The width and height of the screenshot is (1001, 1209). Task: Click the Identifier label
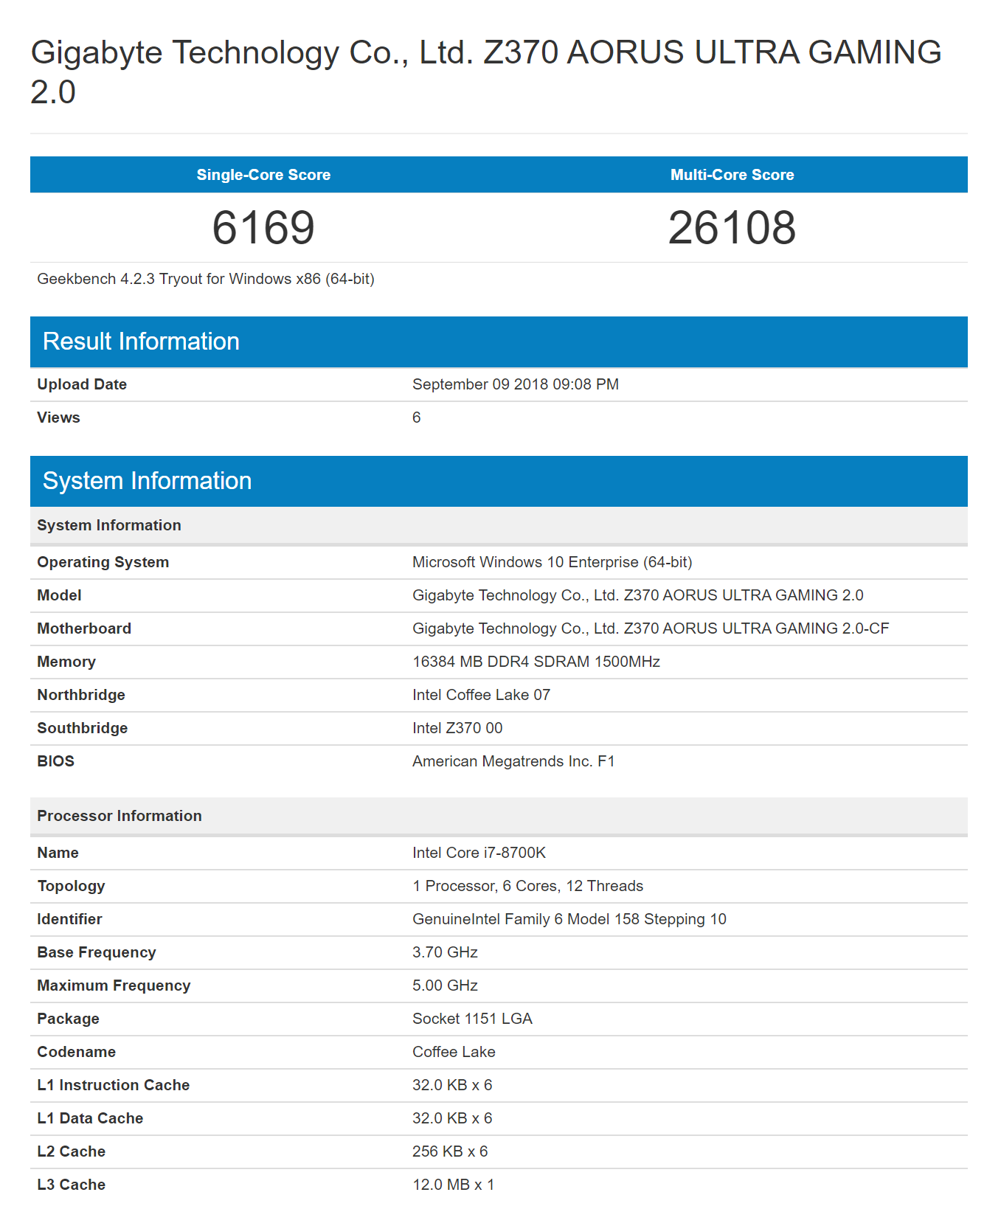click(69, 919)
